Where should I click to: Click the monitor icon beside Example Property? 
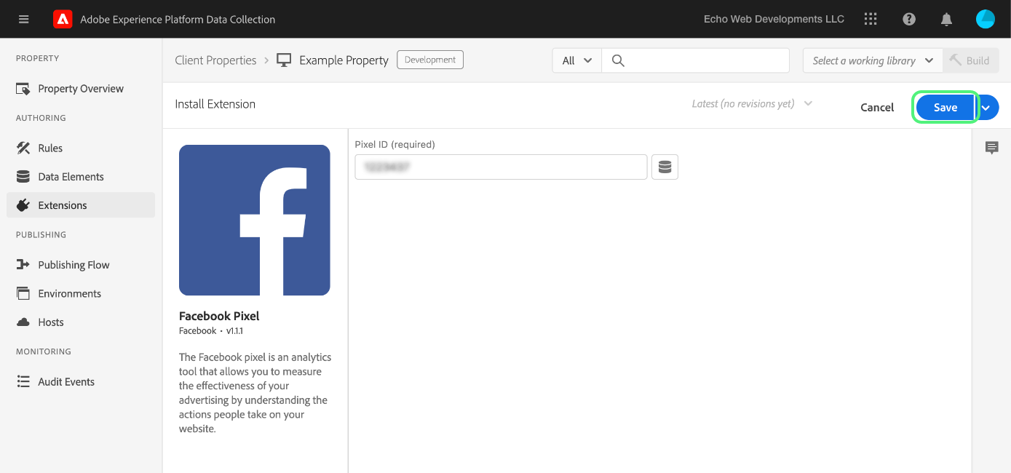tap(284, 60)
